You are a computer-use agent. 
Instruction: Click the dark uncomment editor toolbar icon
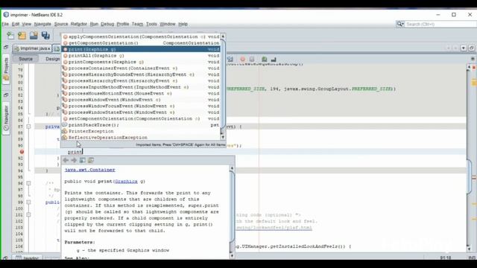pos(274,60)
